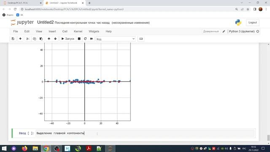The height and width of the screenshot is (152, 270).
Task: Open the Chrome profile avatar
Action: click(x=261, y=9)
